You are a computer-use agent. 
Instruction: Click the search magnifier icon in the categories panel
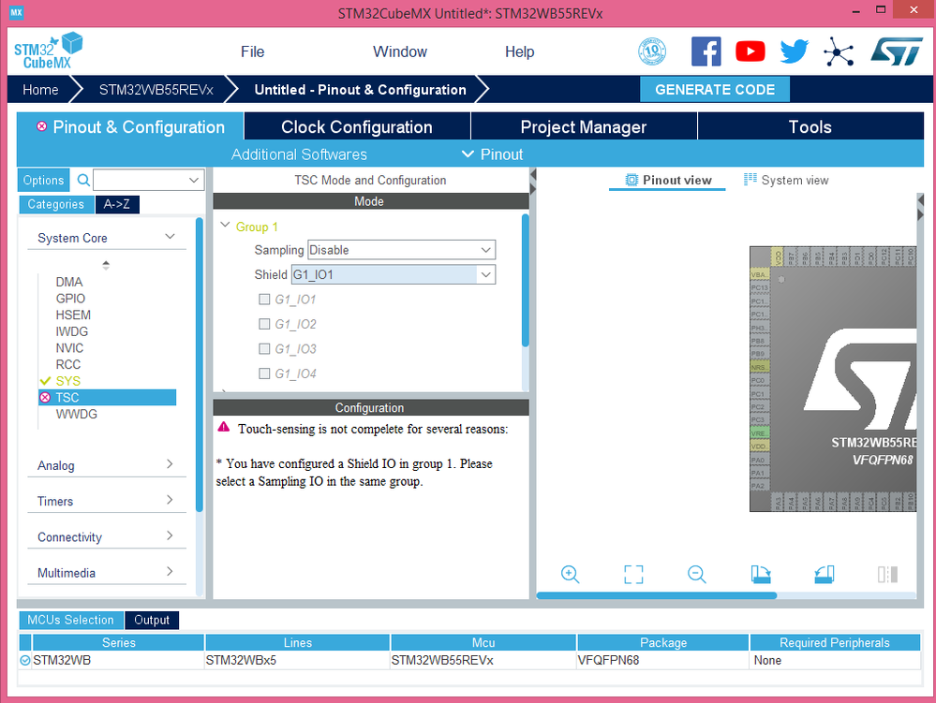83,180
